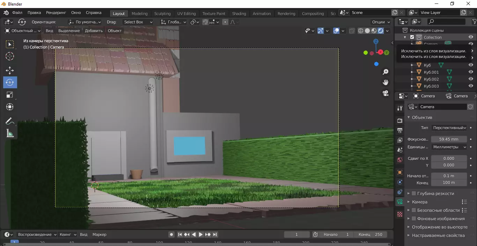Toggle the Collection checkbox in the outliner
The width and height of the screenshot is (477, 246).
(x=412, y=37)
